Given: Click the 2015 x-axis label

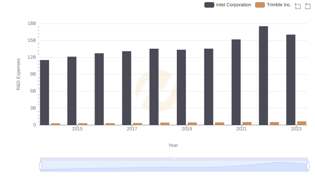Looking at the screenshot, I should click(77, 129).
